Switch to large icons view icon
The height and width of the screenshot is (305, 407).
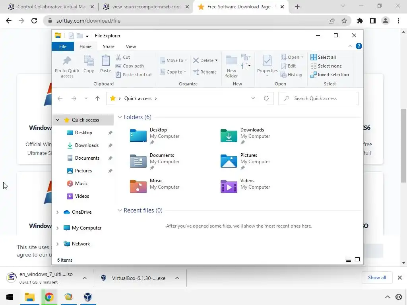(357, 260)
